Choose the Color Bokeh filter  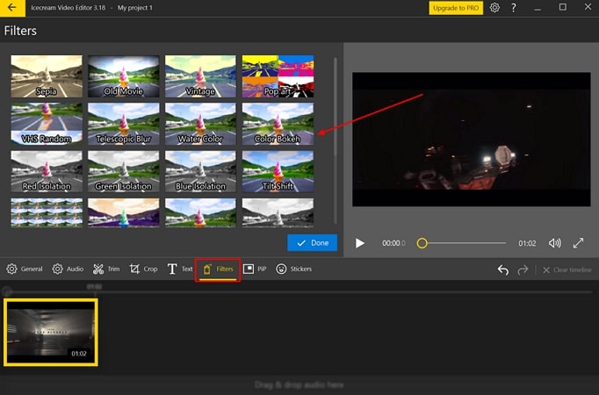(278, 124)
